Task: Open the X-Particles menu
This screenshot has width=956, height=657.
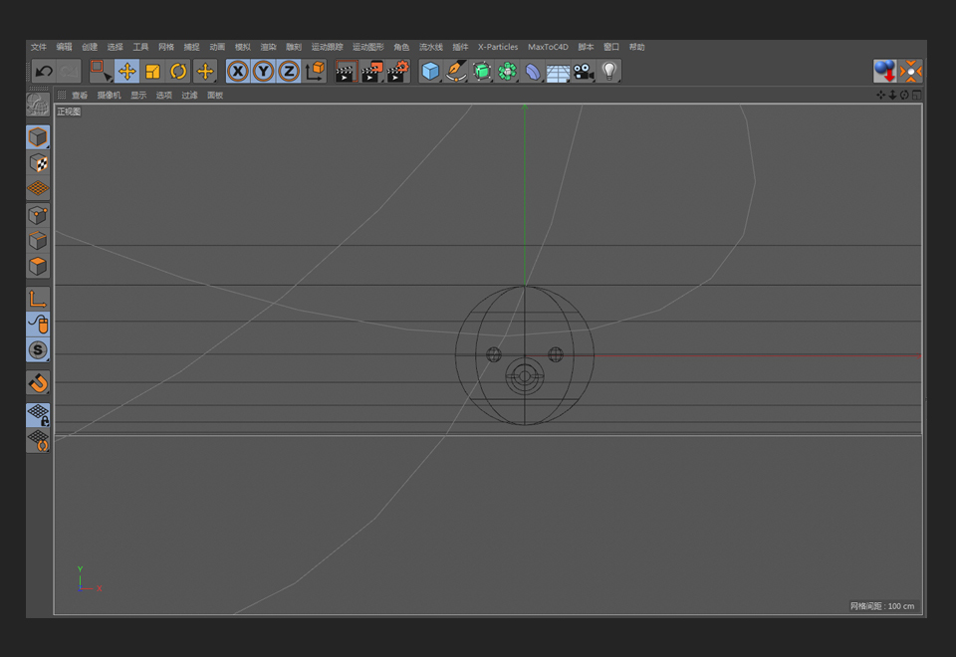Action: pyautogui.click(x=498, y=47)
